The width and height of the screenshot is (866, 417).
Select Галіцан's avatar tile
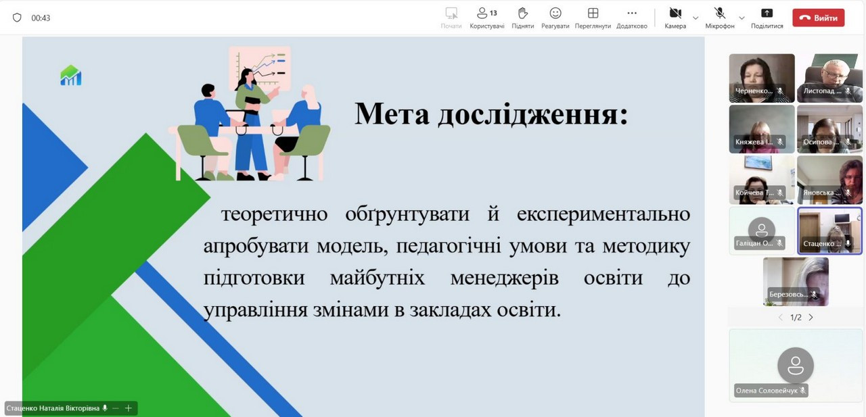tap(762, 230)
